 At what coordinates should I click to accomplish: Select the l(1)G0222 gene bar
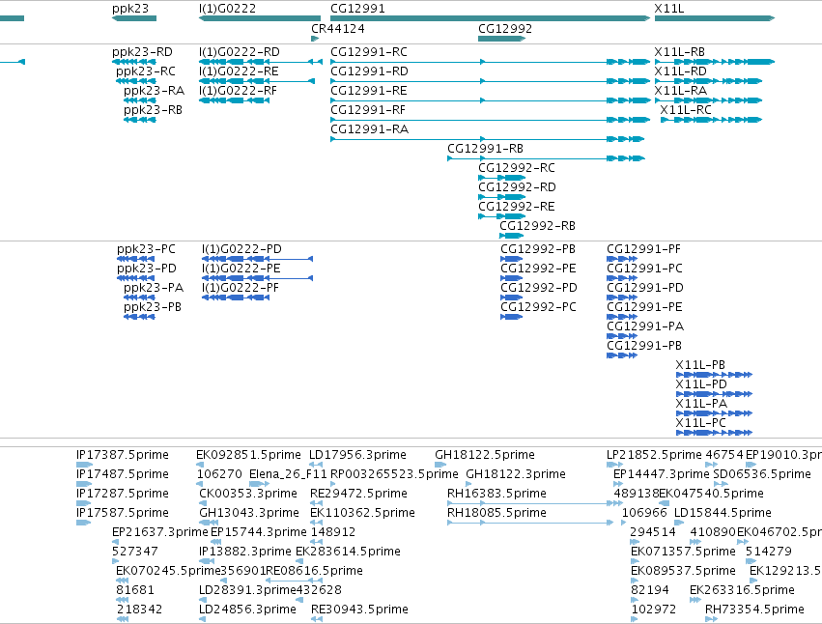260,18
